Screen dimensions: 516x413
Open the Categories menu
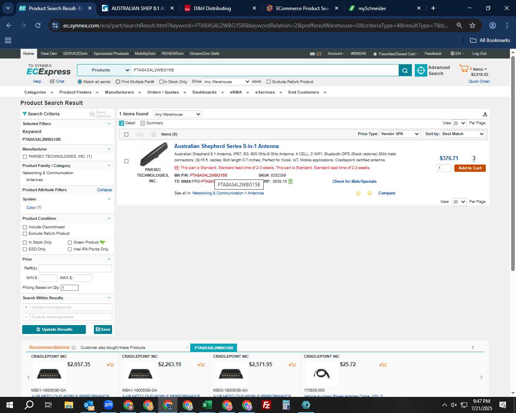coord(39,92)
